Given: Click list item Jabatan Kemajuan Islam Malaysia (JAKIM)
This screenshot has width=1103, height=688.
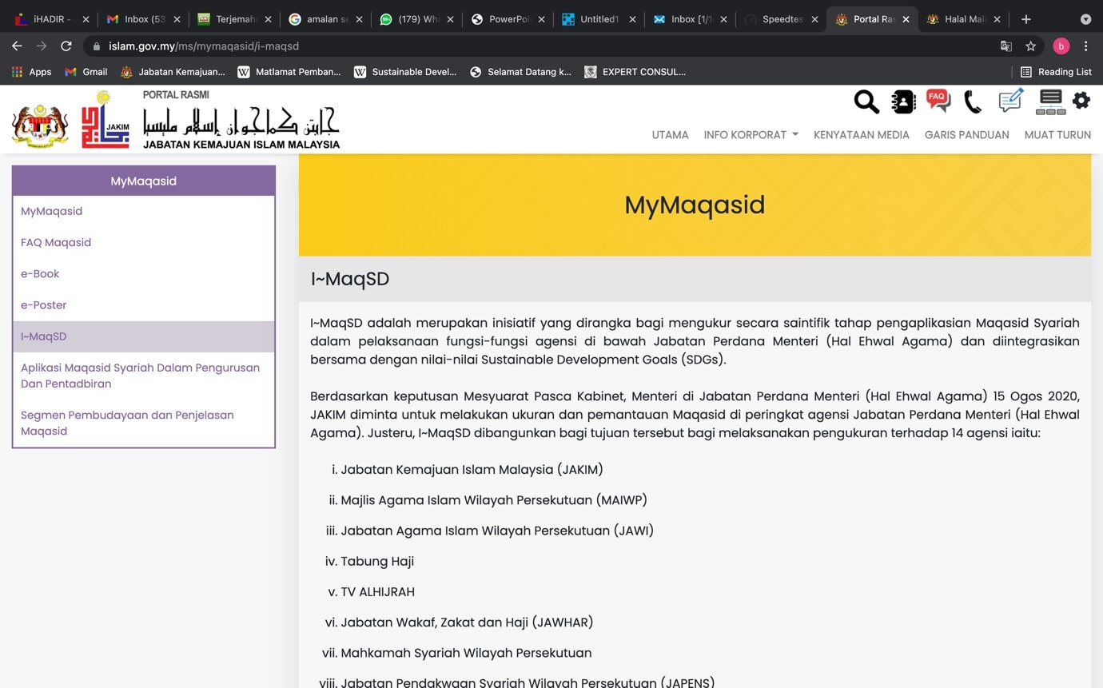Looking at the screenshot, I should click(472, 469).
